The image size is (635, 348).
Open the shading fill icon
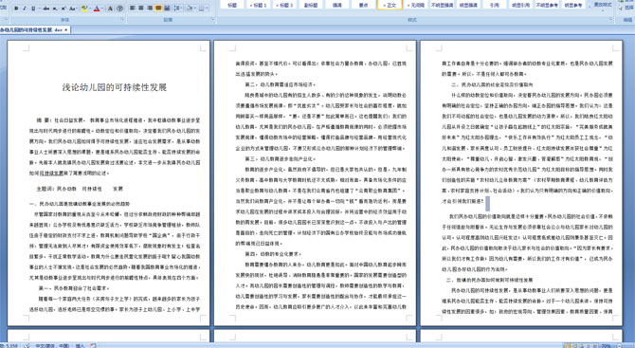click(190, 9)
